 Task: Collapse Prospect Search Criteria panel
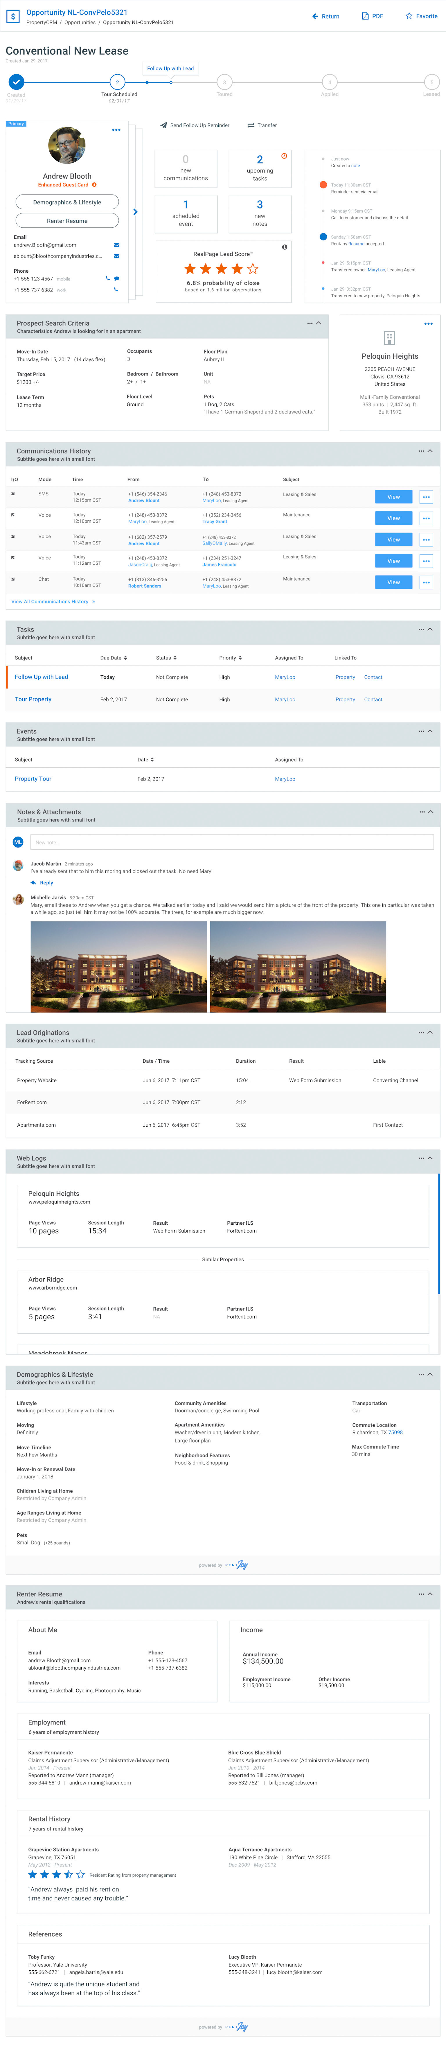pyautogui.click(x=319, y=323)
